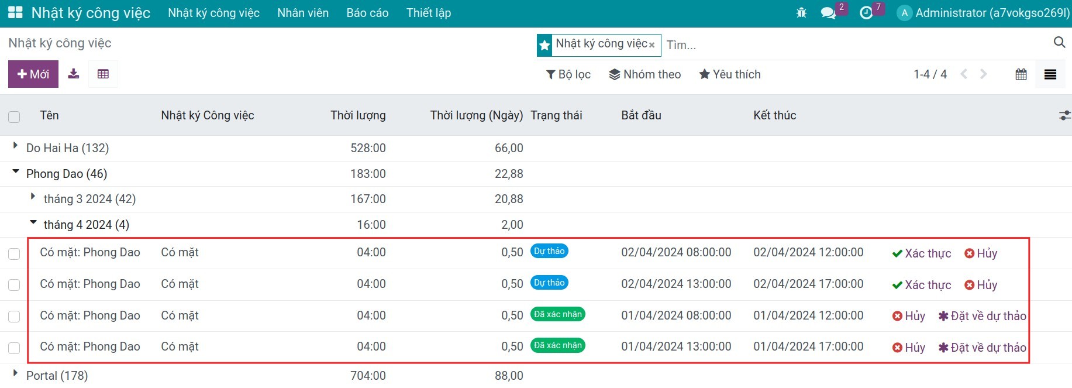Screen dimensions: 1072x388
Task: Sort by Kết thúc column header
Action: click(x=774, y=115)
